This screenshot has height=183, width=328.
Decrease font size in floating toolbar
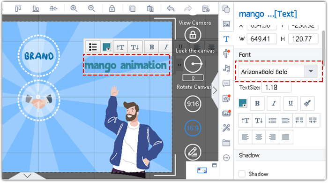pos(135,47)
